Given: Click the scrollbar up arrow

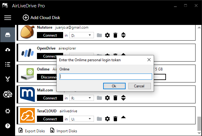Looking at the screenshot, I should [x=199, y=27].
